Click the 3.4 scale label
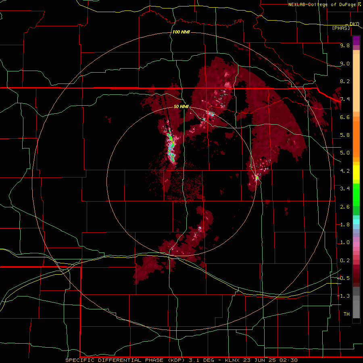Image resolution: width=363 pixels, height=363 pixels. click(345, 189)
